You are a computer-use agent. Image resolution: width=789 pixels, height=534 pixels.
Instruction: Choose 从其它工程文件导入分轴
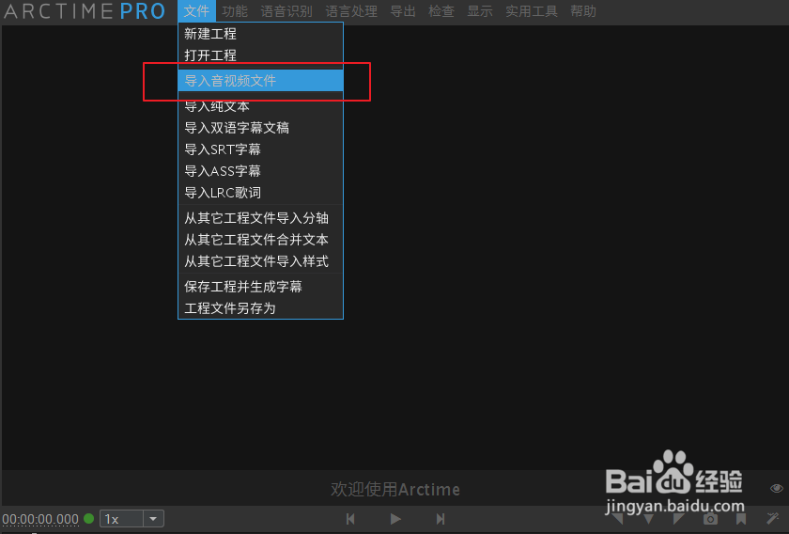[x=261, y=218]
